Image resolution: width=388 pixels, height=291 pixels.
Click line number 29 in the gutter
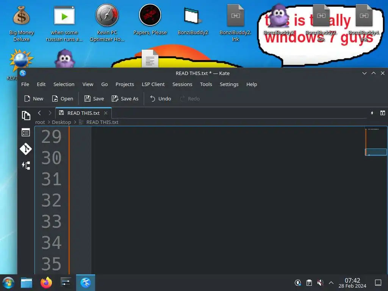(51, 136)
